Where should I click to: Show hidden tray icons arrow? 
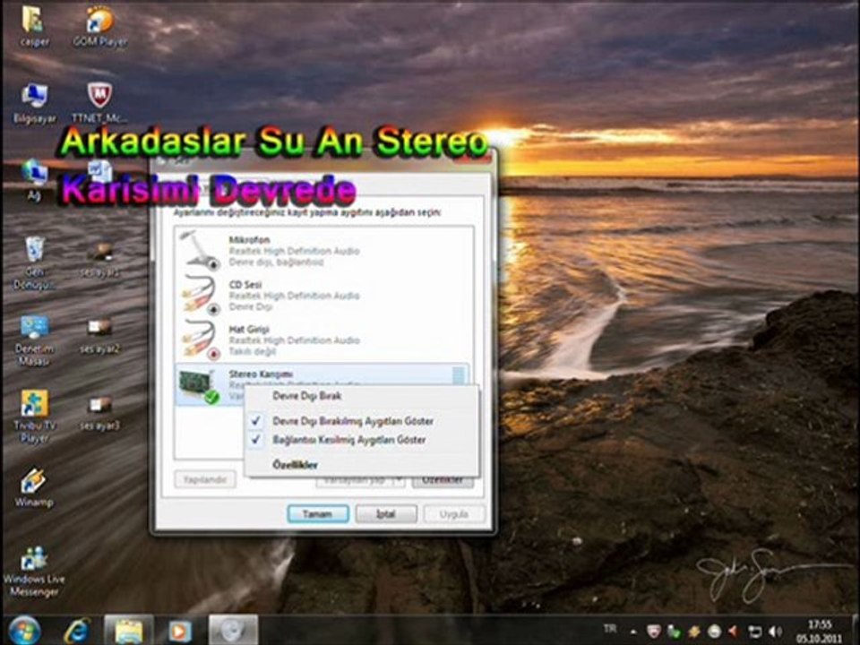point(632,632)
